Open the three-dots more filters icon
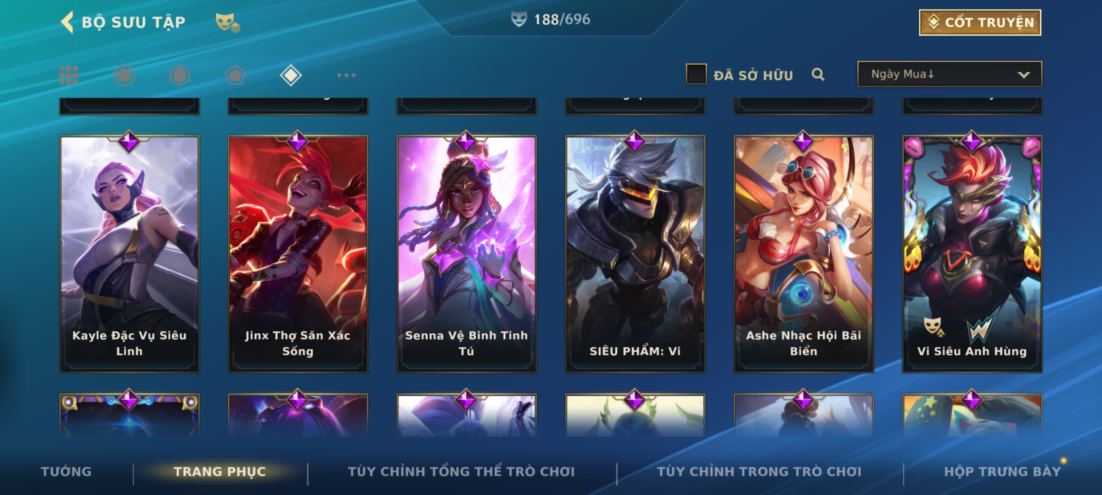 (x=346, y=75)
